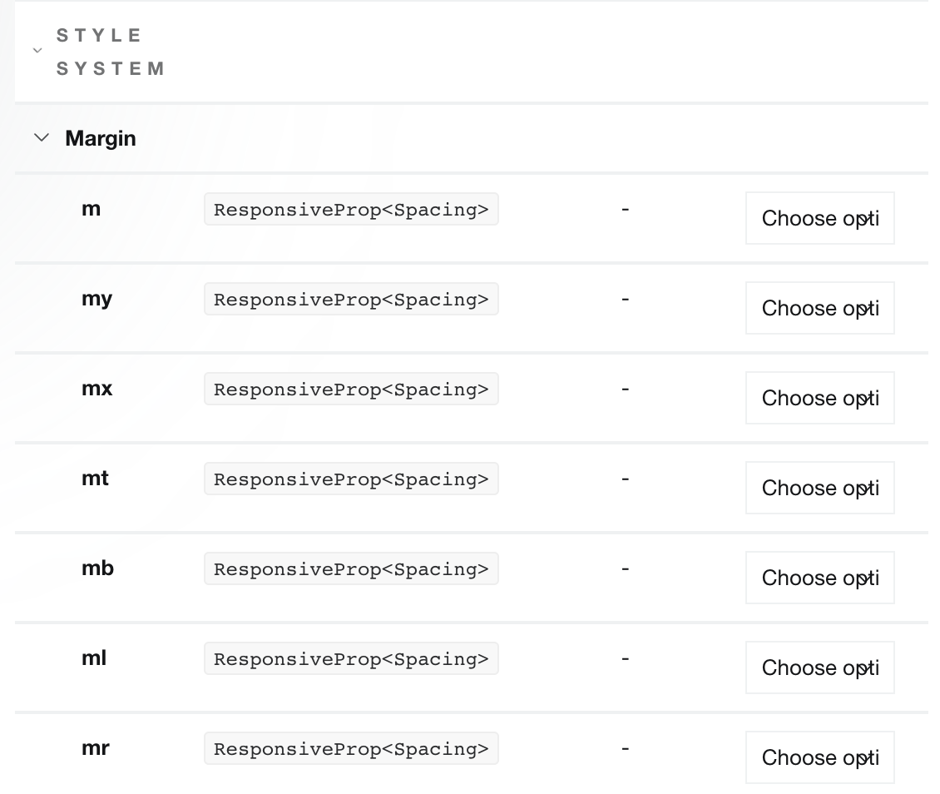Screen dimensions: 940x794
Task: Click the m prop name
Action: coord(92,209)
